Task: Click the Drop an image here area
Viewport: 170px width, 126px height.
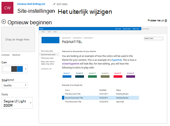Action: 18,39
